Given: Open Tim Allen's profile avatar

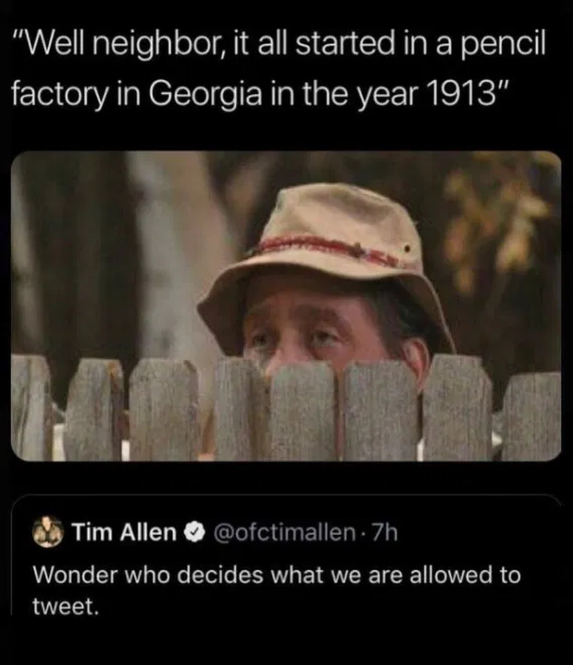Looking at the screenshot, I should [47, 533].
